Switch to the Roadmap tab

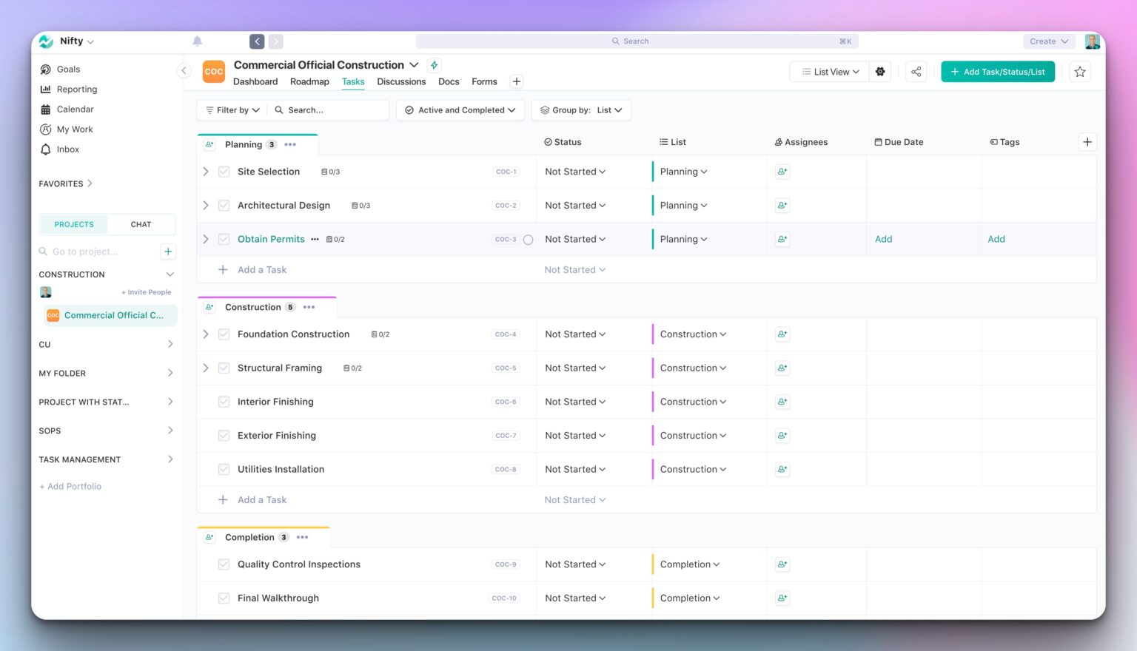click(309, 82)
